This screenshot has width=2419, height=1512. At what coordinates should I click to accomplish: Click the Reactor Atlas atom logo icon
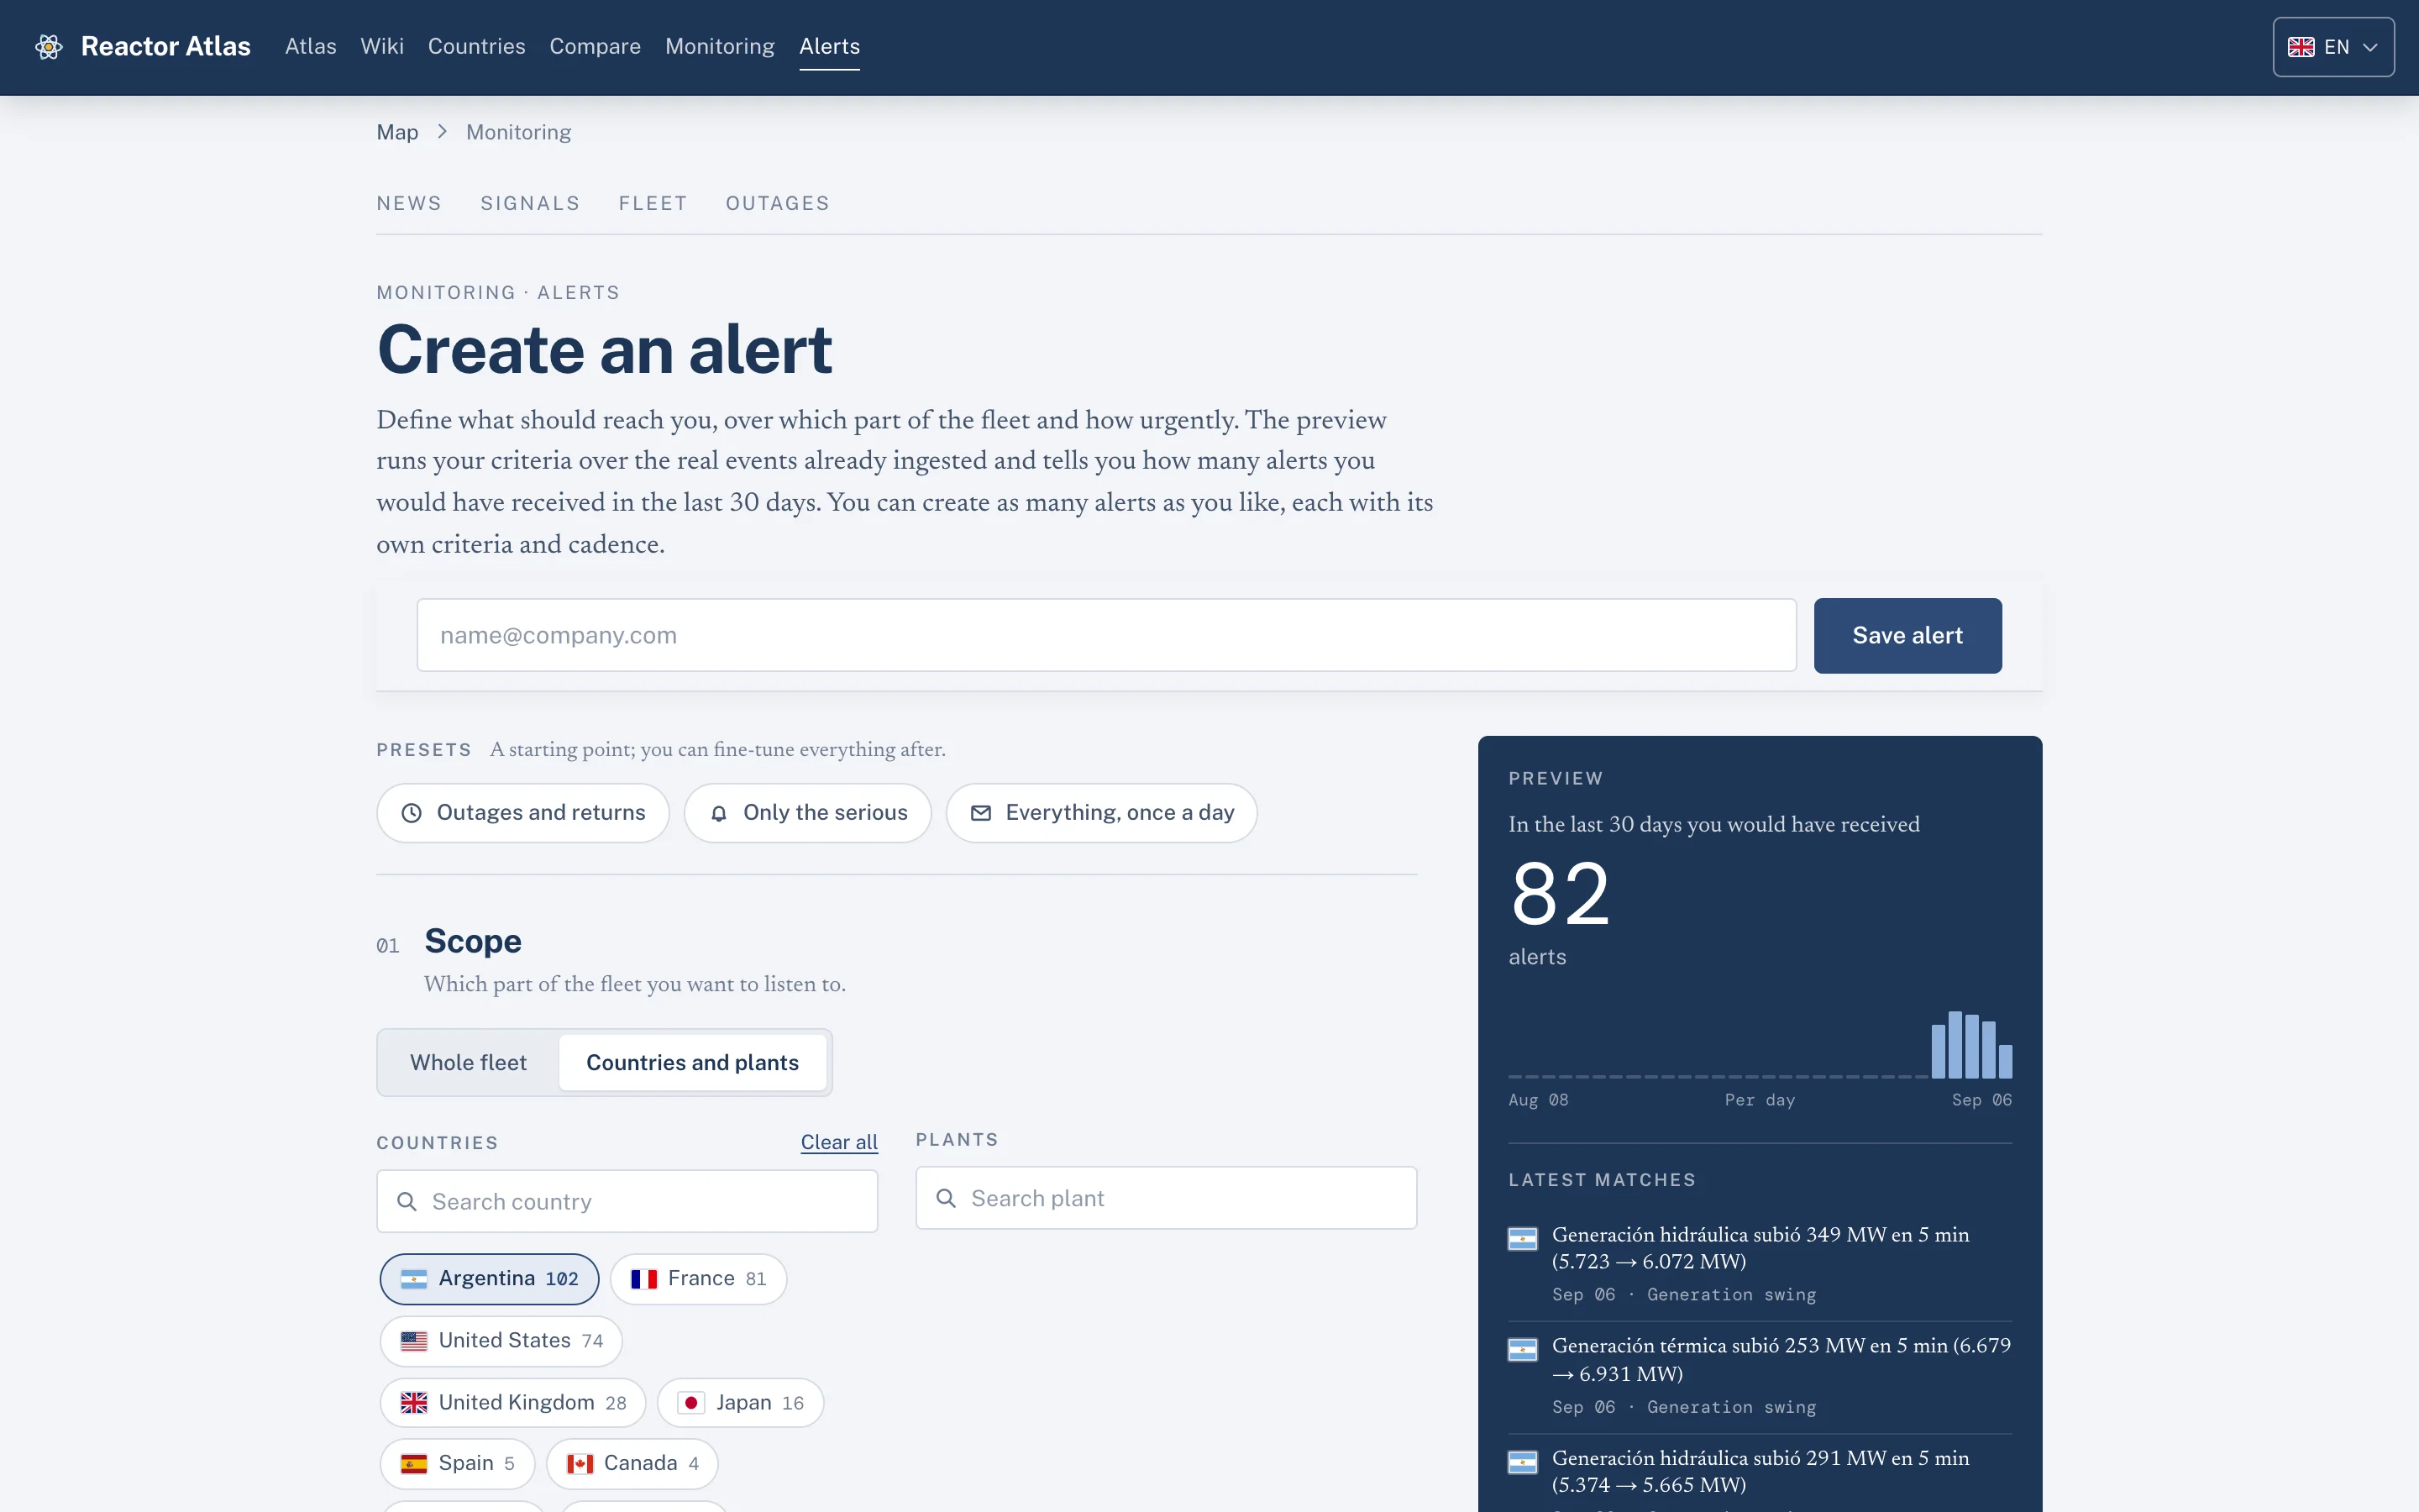coord(49,47)
